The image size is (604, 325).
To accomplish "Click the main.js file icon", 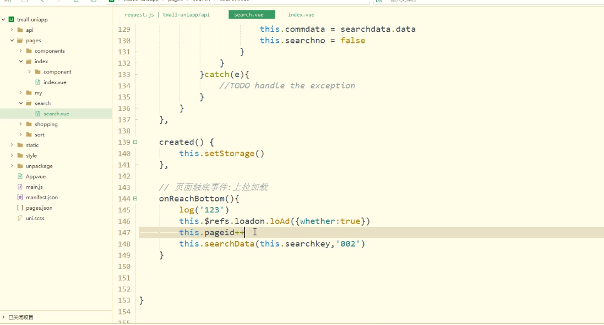I will [x=20, y=187].
